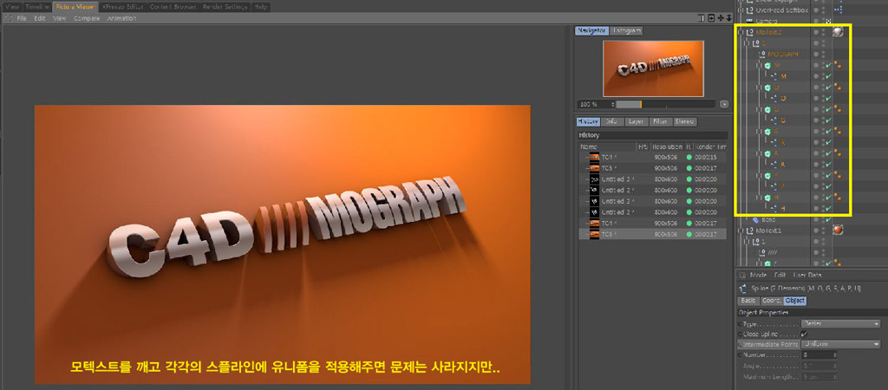Select the first TC1 render in History
Screen dimensions: 888x390
coord(652,157)
